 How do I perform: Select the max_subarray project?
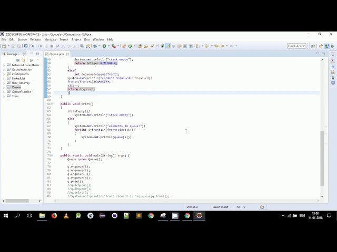(x=21, y=83)
